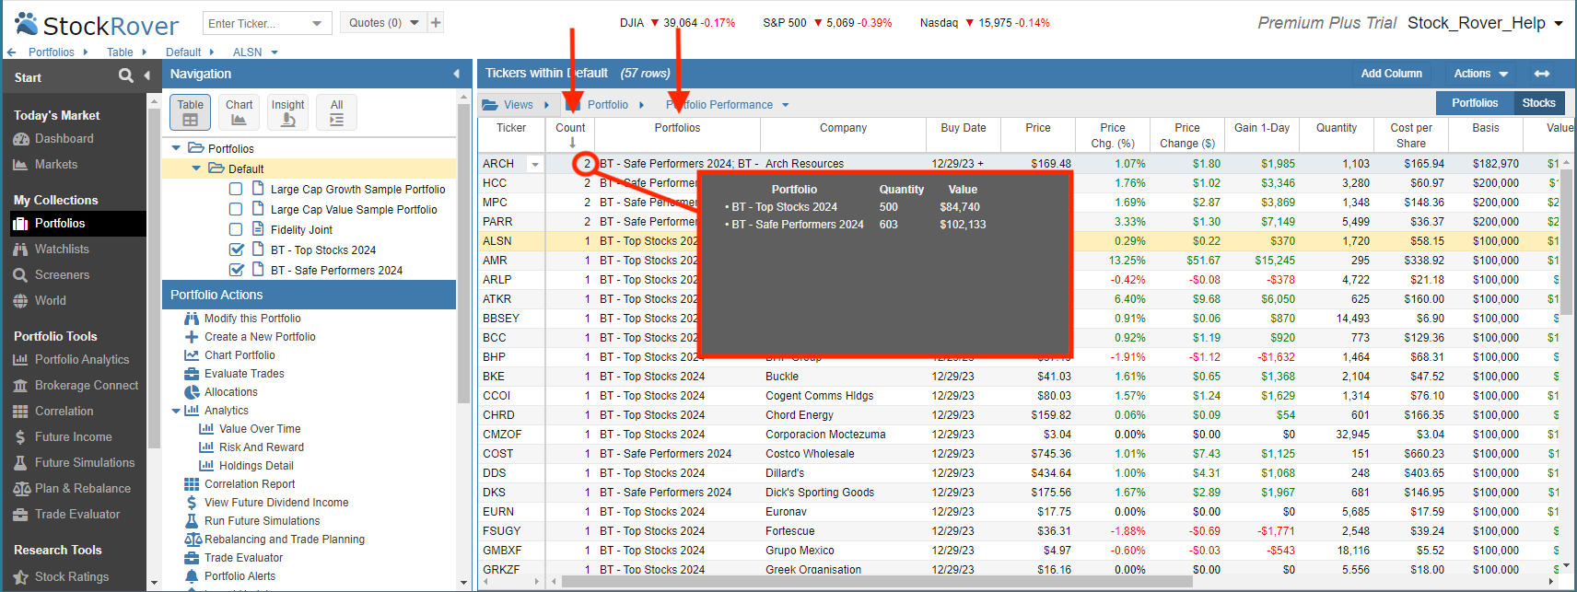Switch to the Stocks tab

(1538, 103)
